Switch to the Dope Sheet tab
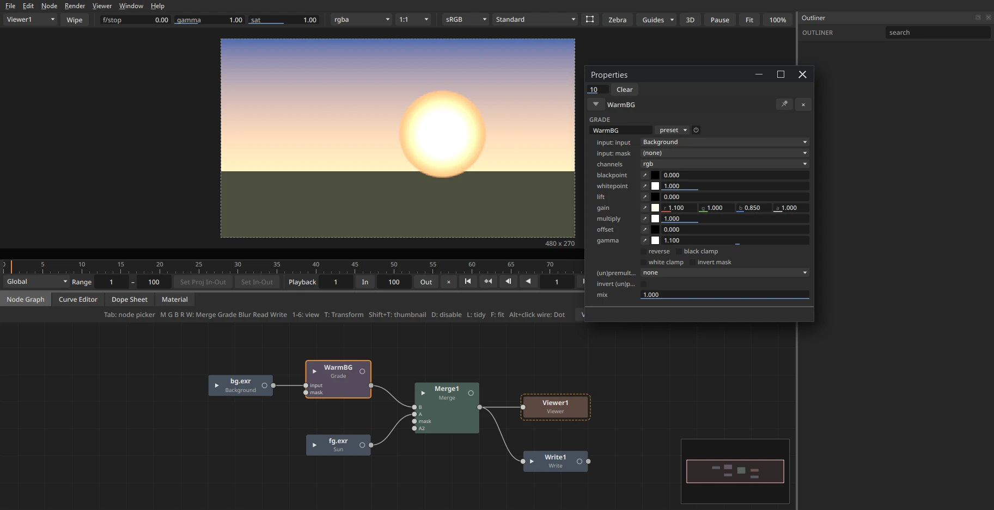This screenshot has width=994, height=510. click(130, 300)
